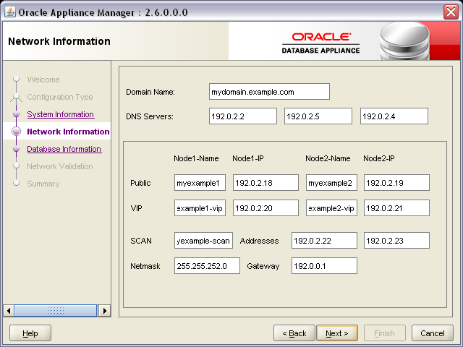
Task: Click the Database Information step bullet marker
Action: 16,149
